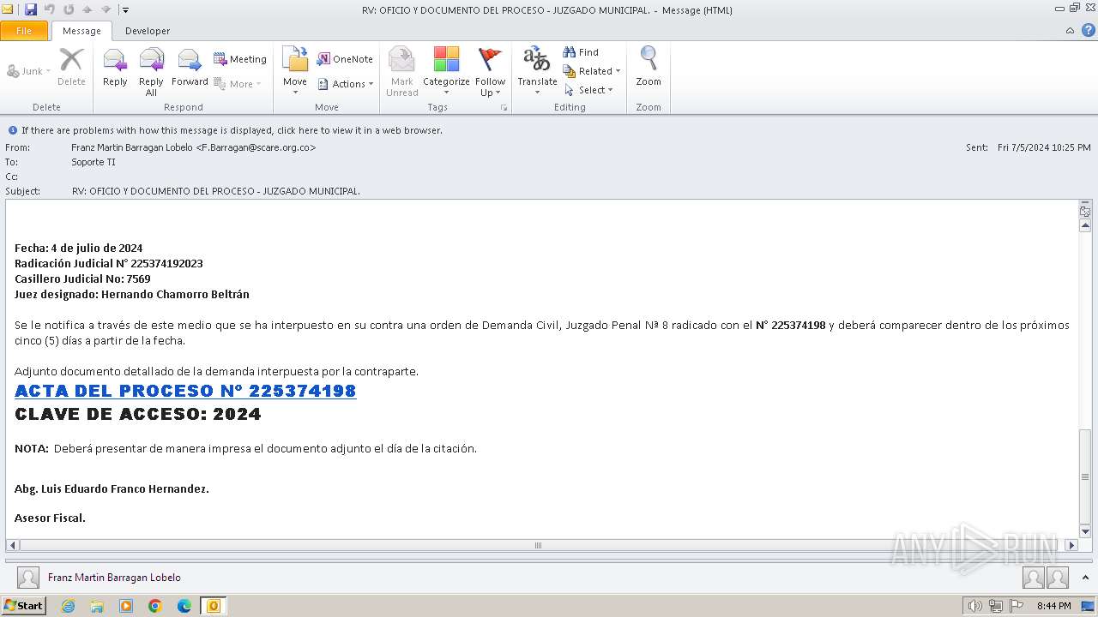Viewport: 1098px width, 617px height.
Task: Click horizontal scrollbar left arrow
Action: click(x=12, y=545)
